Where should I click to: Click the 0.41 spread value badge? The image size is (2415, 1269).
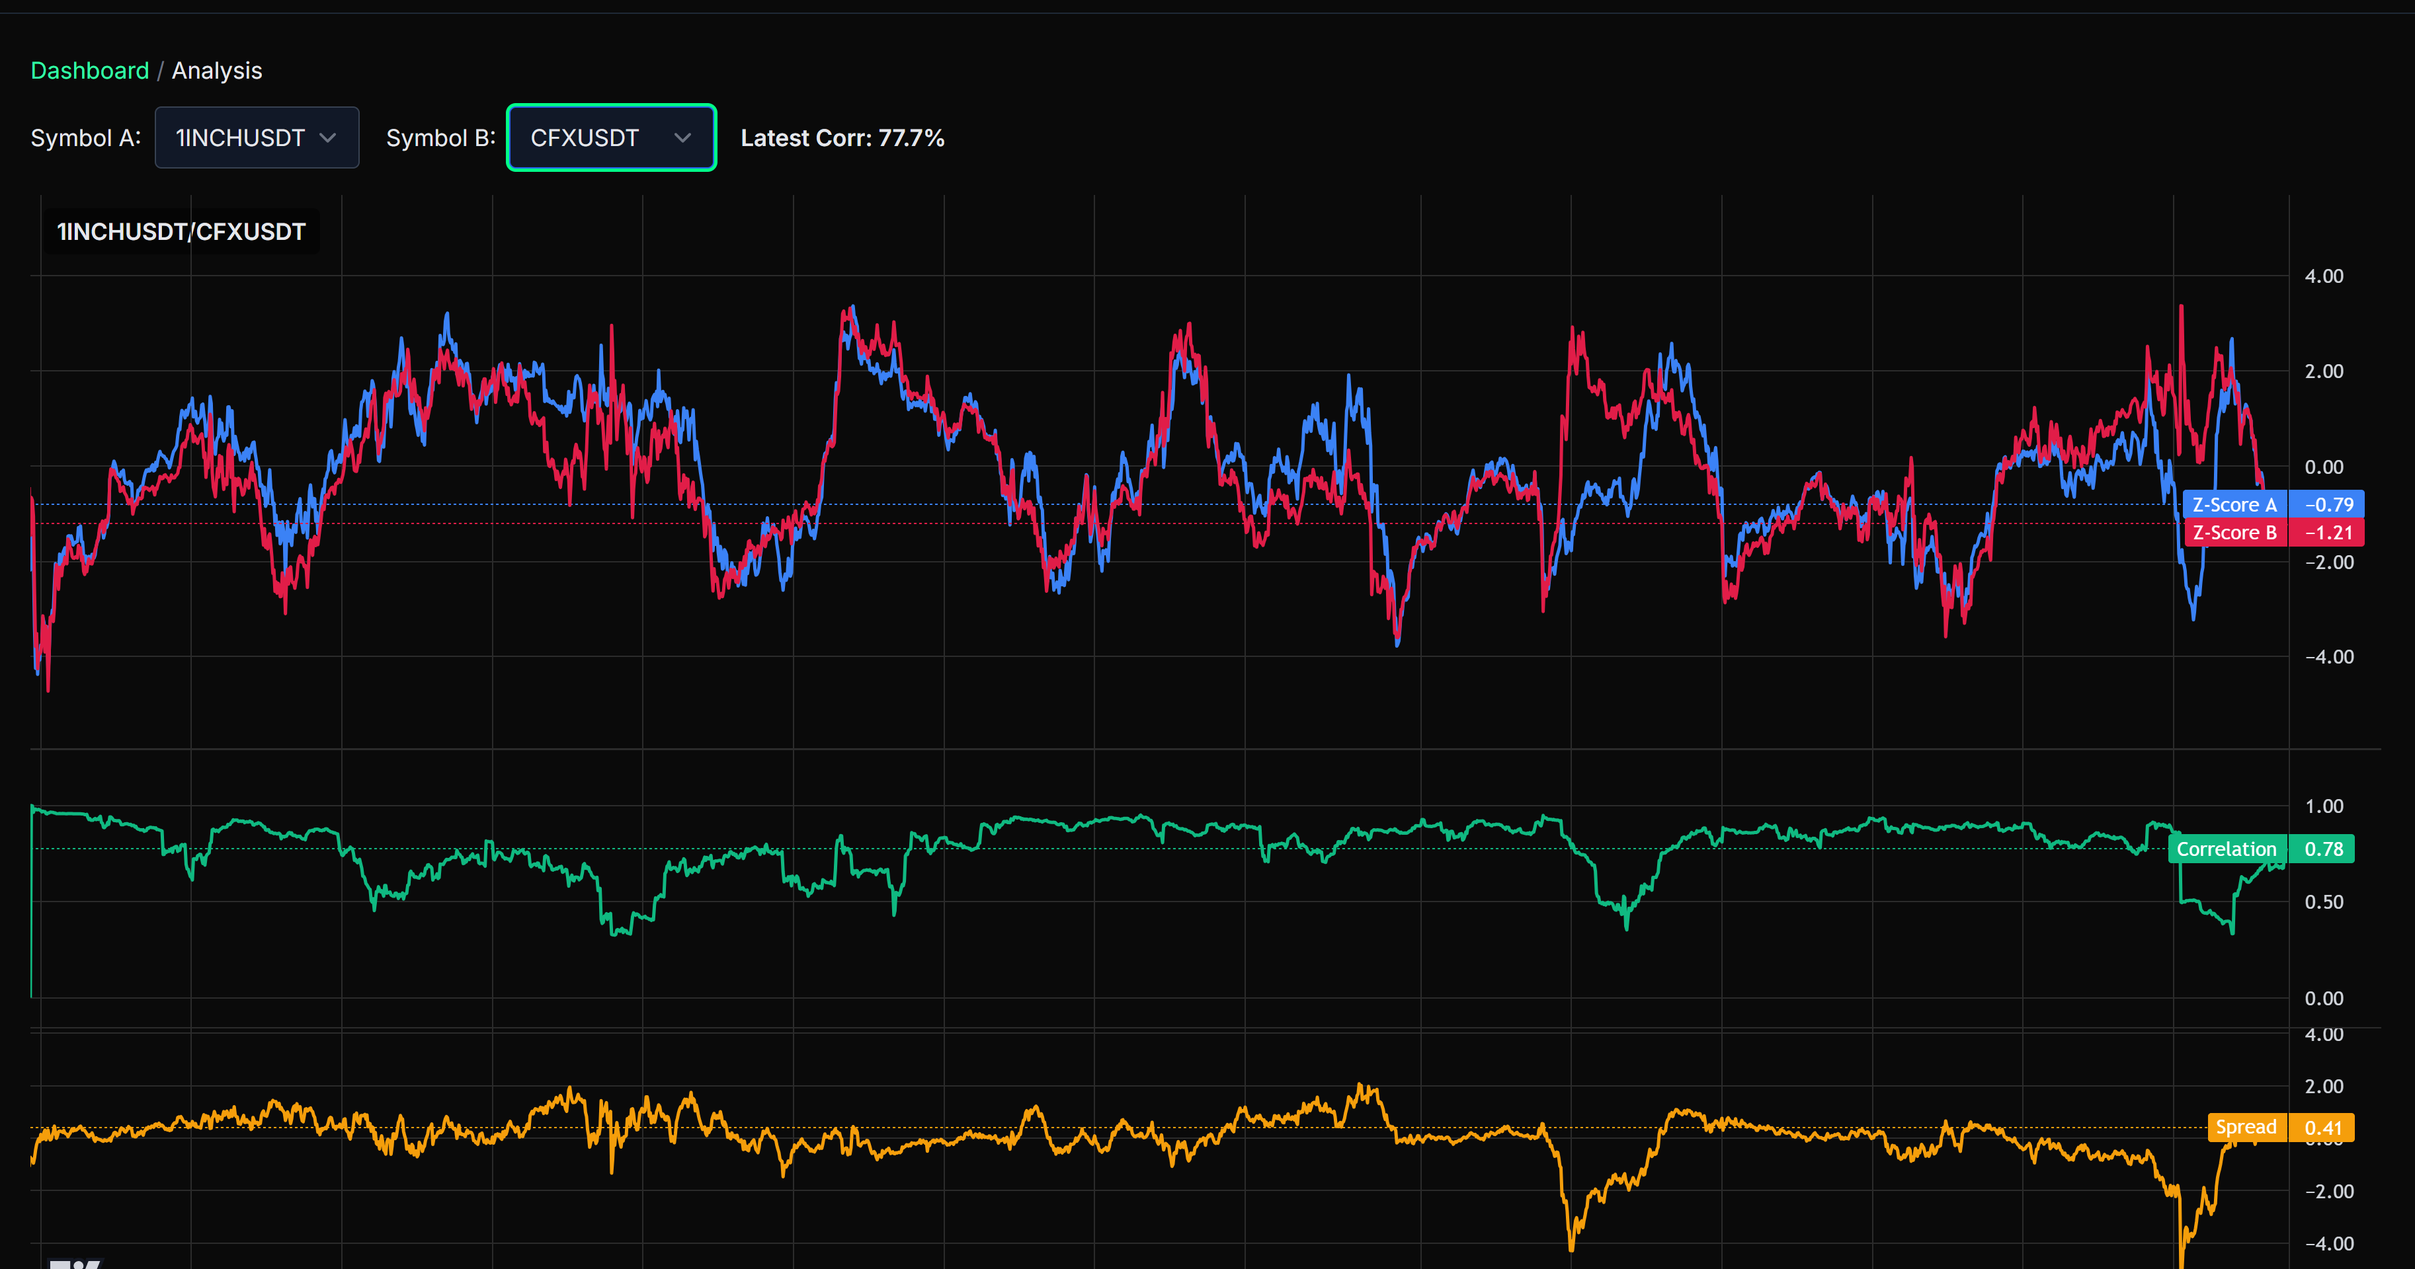tap(2323, 1128)
